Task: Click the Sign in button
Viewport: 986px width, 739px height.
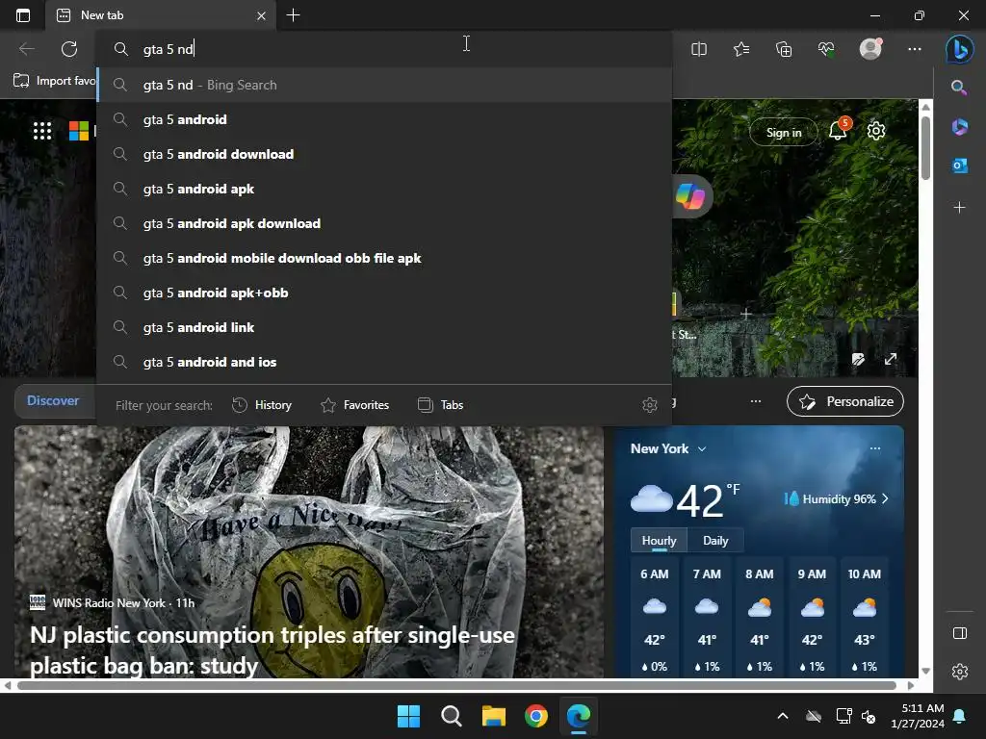Action: click(784, 132)
